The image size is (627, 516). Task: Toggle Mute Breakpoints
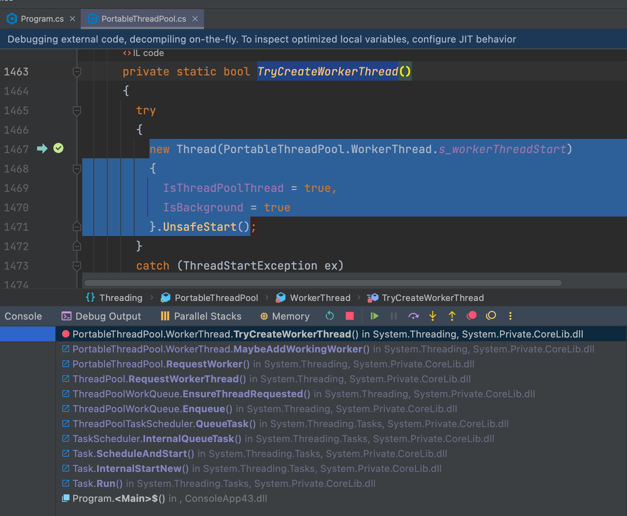pyautogui.click(x=491, y=316)
